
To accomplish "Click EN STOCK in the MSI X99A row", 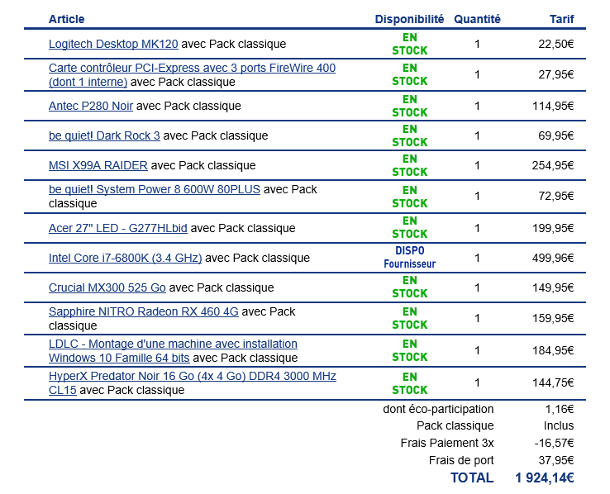I will click(410, 165).
